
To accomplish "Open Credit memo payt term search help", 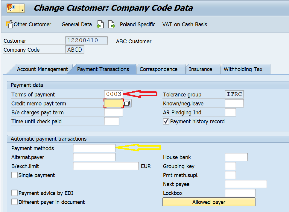I will coord(127,103).
